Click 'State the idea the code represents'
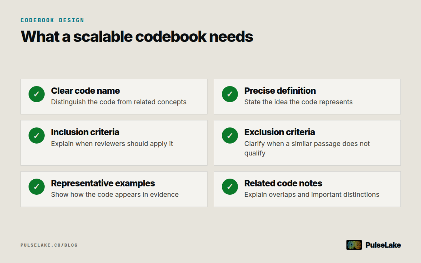Screen dimensions: 421x263 (298, 102)
